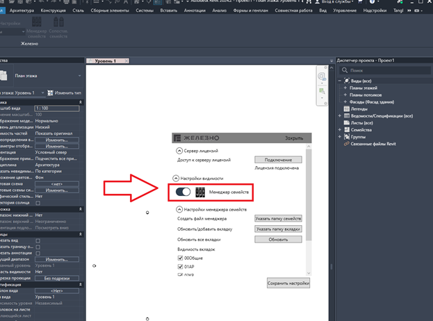
Task: Click the Поиск field in the project browser
Action: pyautogui.click(x=385, y=70)
